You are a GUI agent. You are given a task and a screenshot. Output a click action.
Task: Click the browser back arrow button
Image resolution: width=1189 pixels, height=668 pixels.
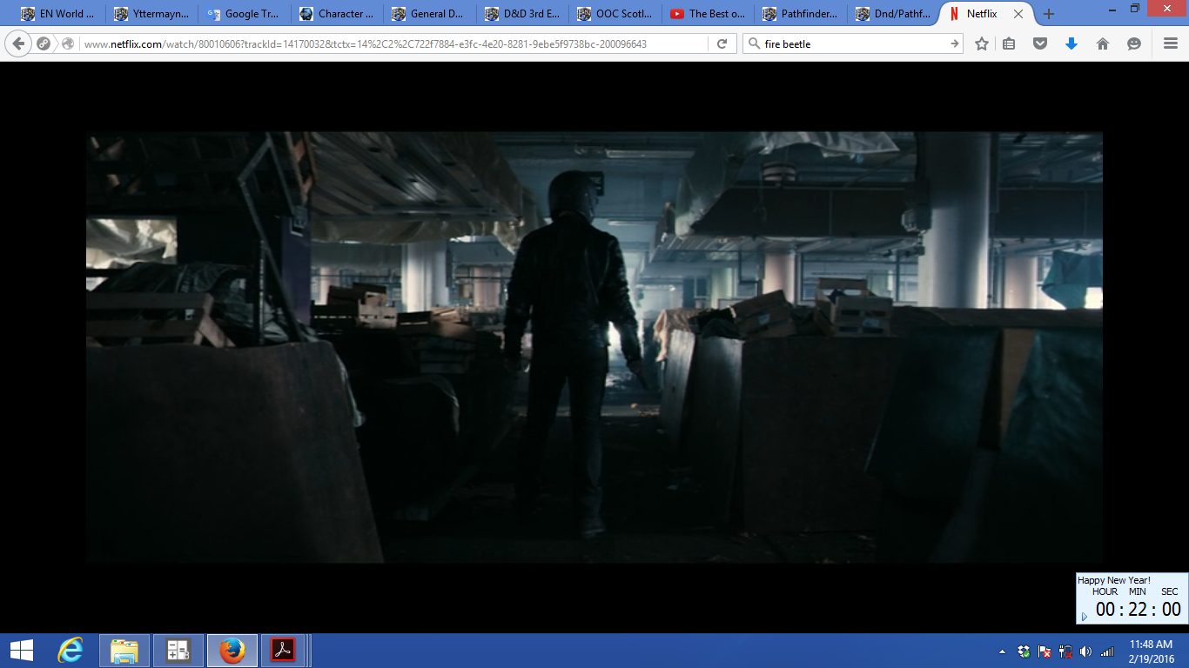(x=18, y=43)
